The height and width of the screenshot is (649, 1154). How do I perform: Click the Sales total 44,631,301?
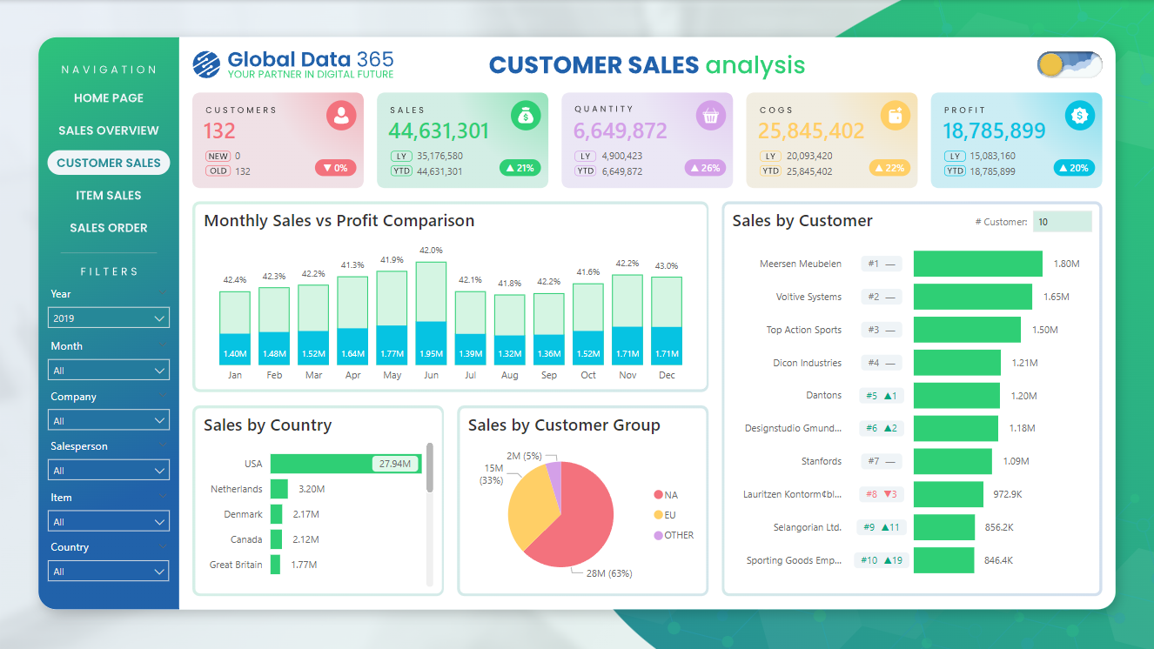(439, 131)
